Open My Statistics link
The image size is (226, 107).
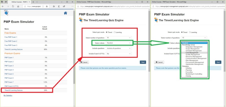[x=8, y=95]
